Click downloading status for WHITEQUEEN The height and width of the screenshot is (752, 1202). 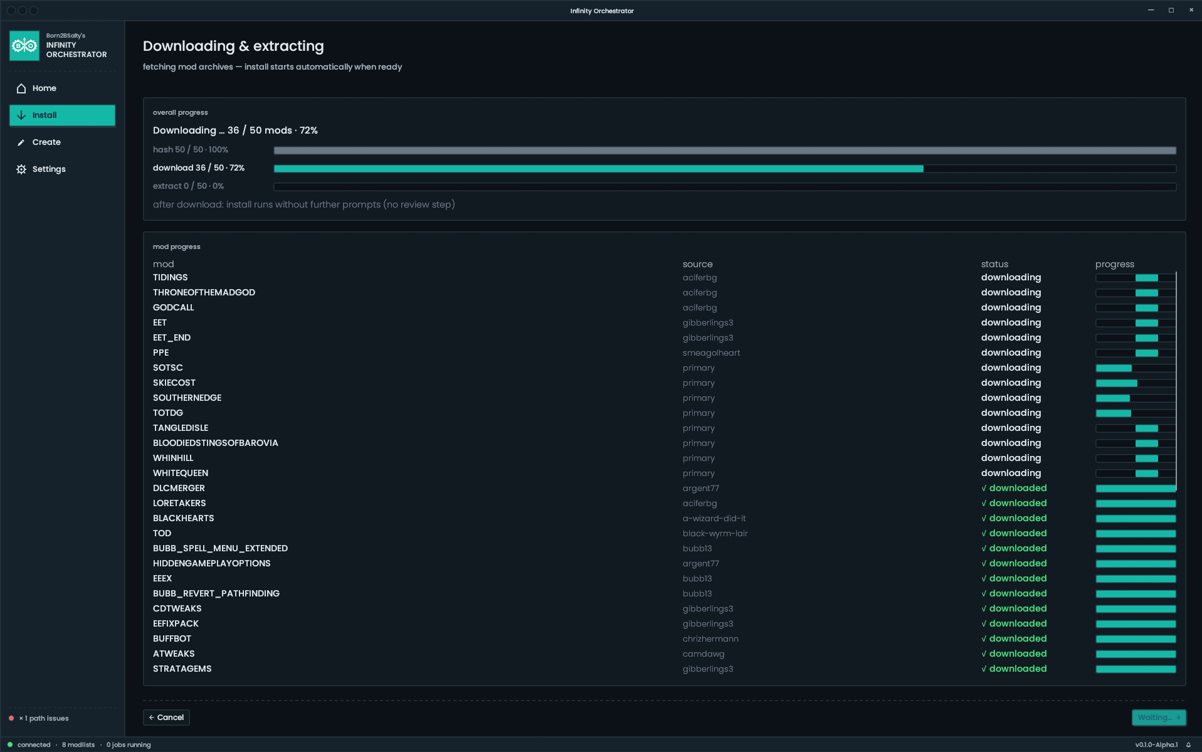point(1011,473)
